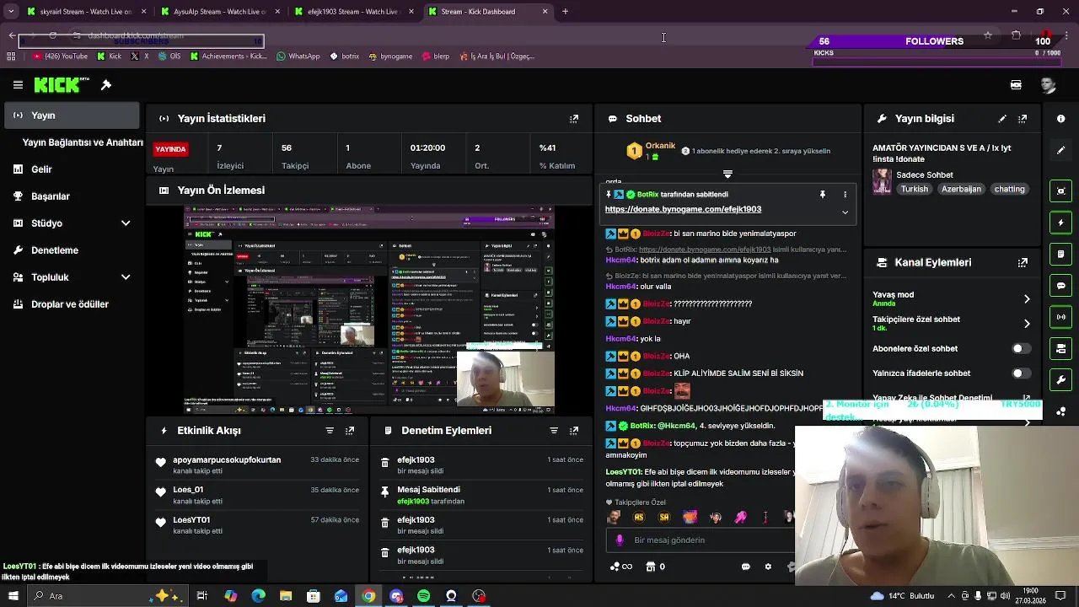Image resolution: width=1079 pixels, height=607 pixels.
Task: Filter the Etkinlik Akışı feed
Action: [330, 431]
